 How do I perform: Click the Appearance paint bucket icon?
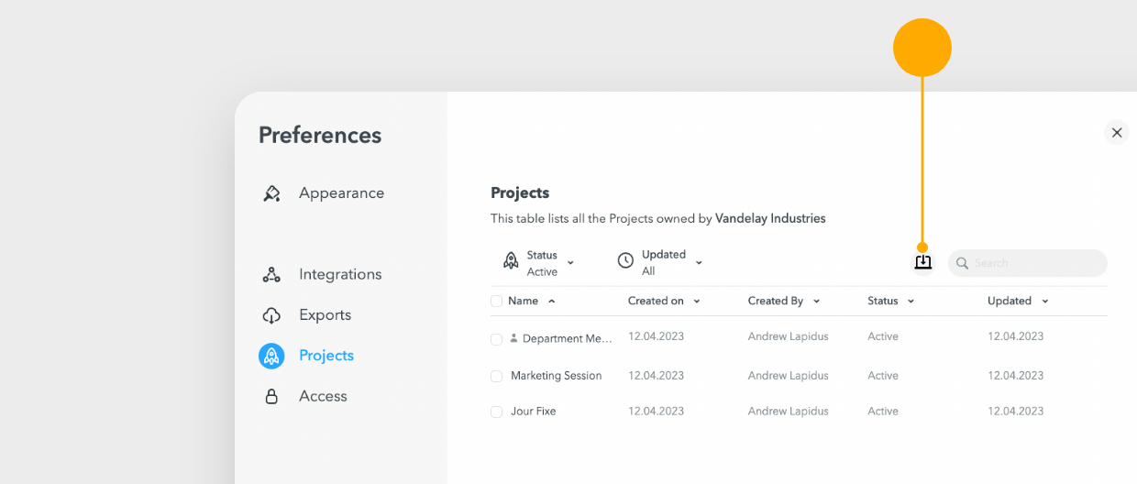pyautogui.click(x=271, y=193)
